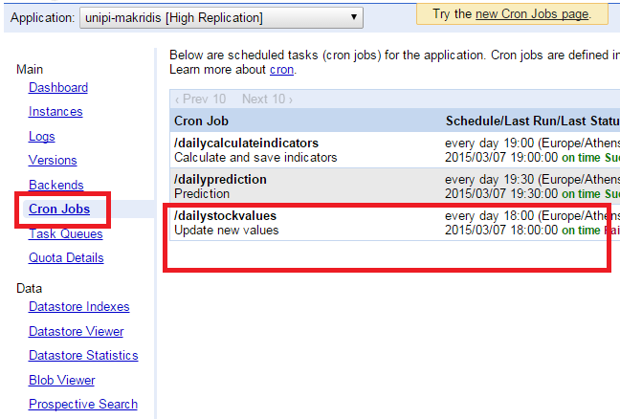
Task: Open Datastore Indexes
Action: point(79,306)
